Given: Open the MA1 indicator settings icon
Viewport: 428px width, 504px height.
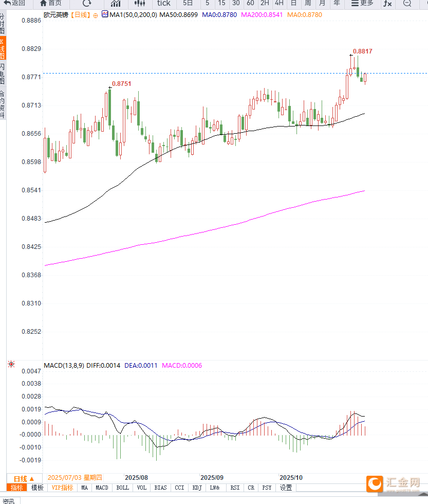Looking at the screenshot, I should click(x=105, y=14).
